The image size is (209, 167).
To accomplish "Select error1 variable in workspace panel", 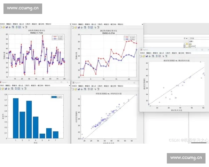I will coord(193,46).
